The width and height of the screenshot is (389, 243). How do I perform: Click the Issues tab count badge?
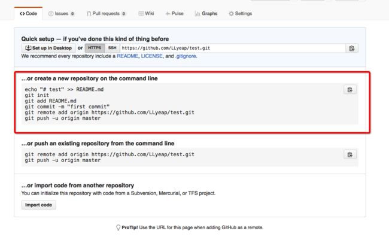[x=72, y=14]
